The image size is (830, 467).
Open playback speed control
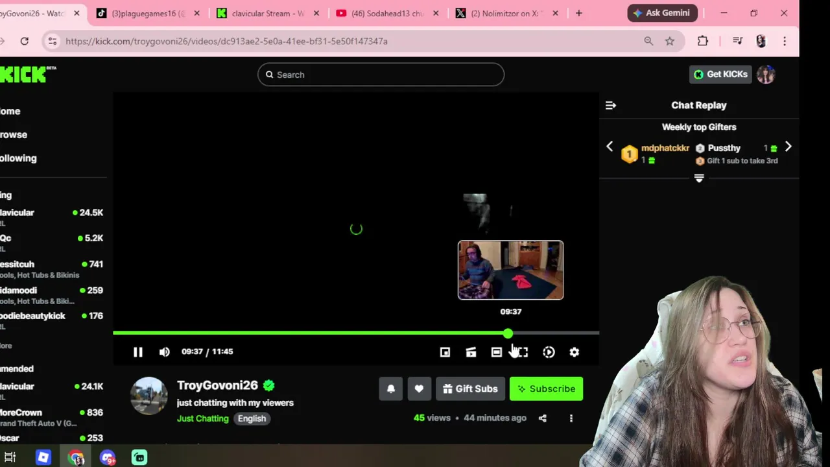(x=549, y=352)
